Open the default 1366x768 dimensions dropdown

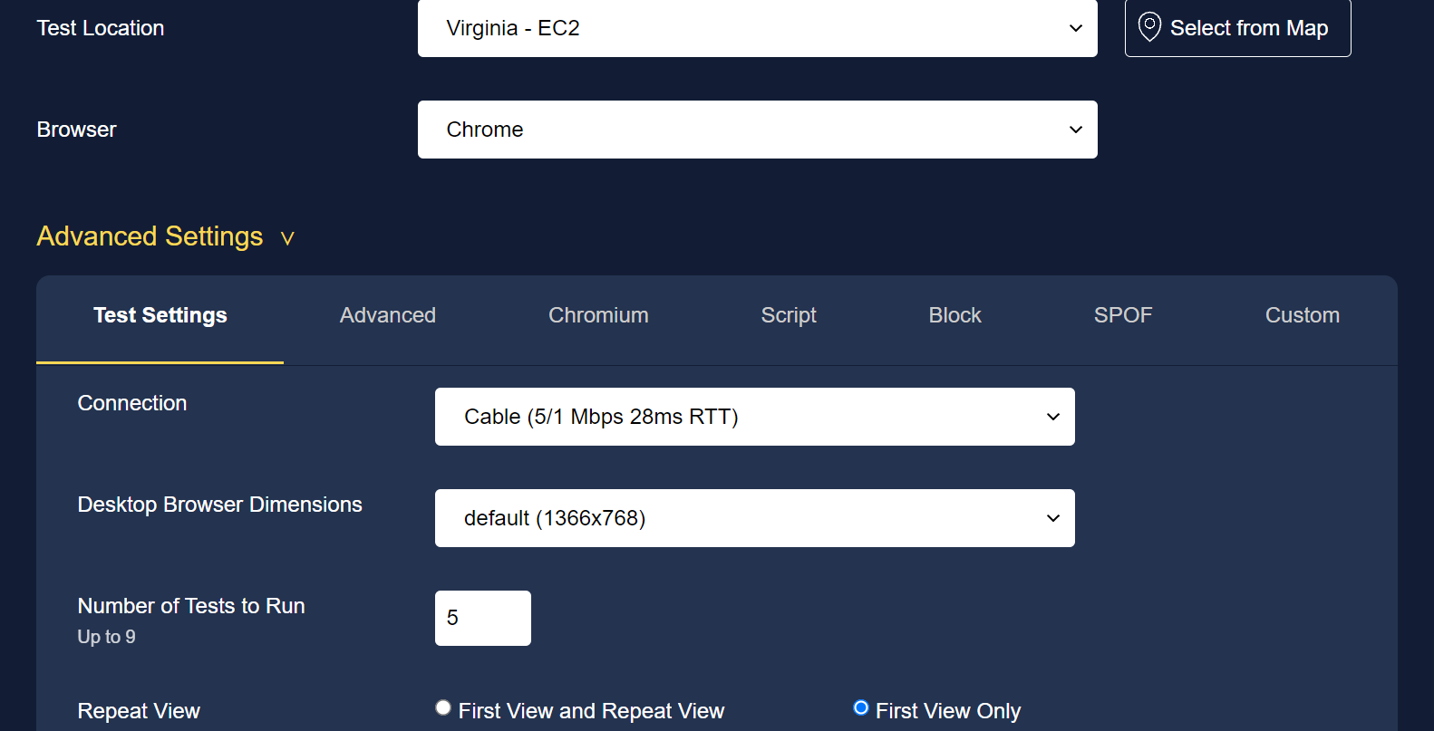(755, 518)
